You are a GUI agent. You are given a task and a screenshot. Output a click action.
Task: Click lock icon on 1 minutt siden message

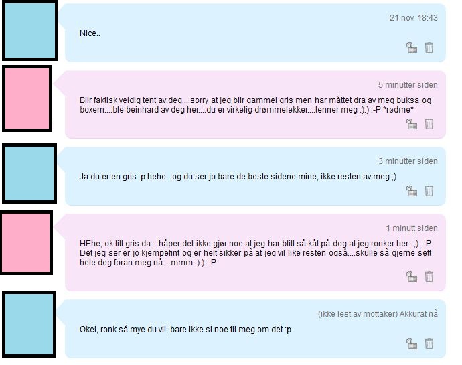coord(412,277)
